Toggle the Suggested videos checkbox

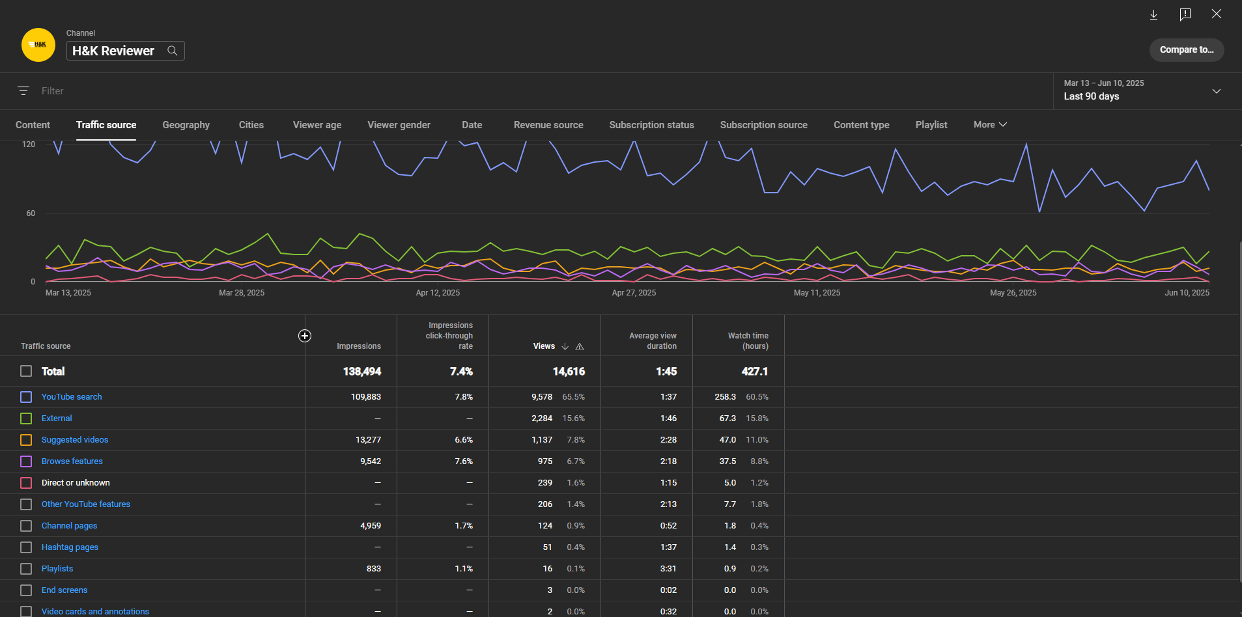26,440
